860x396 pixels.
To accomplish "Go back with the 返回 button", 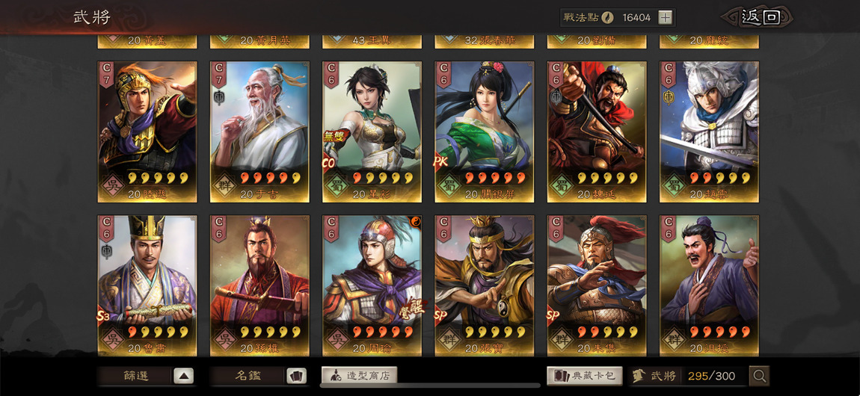I will [x=761, y=17].
